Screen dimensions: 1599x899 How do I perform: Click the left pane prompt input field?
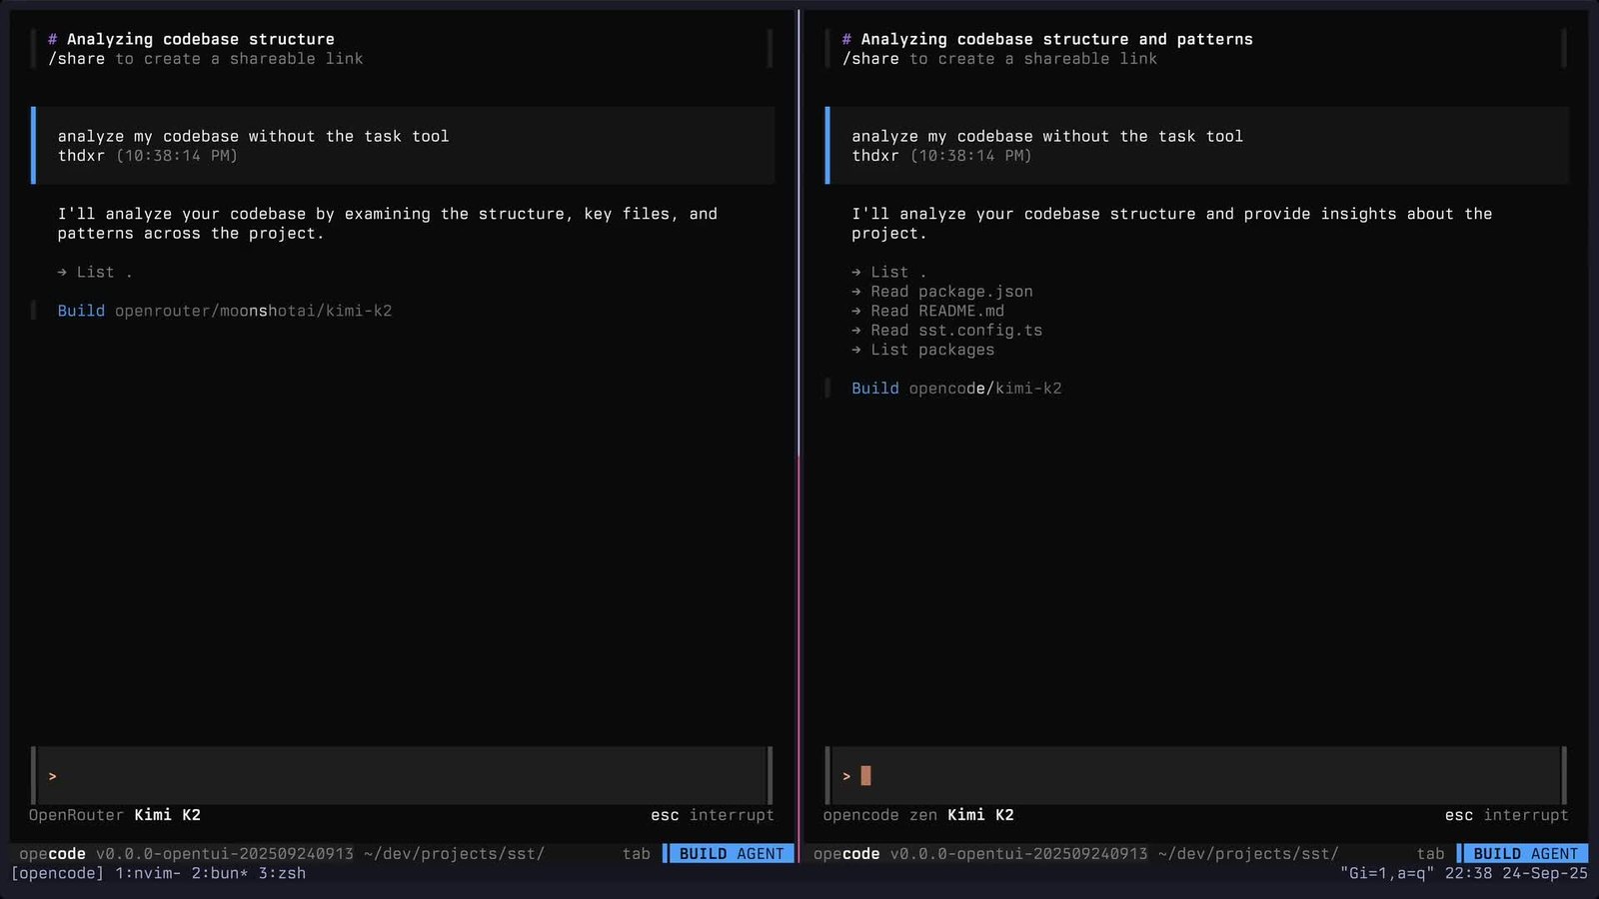[x=402, y=775]
